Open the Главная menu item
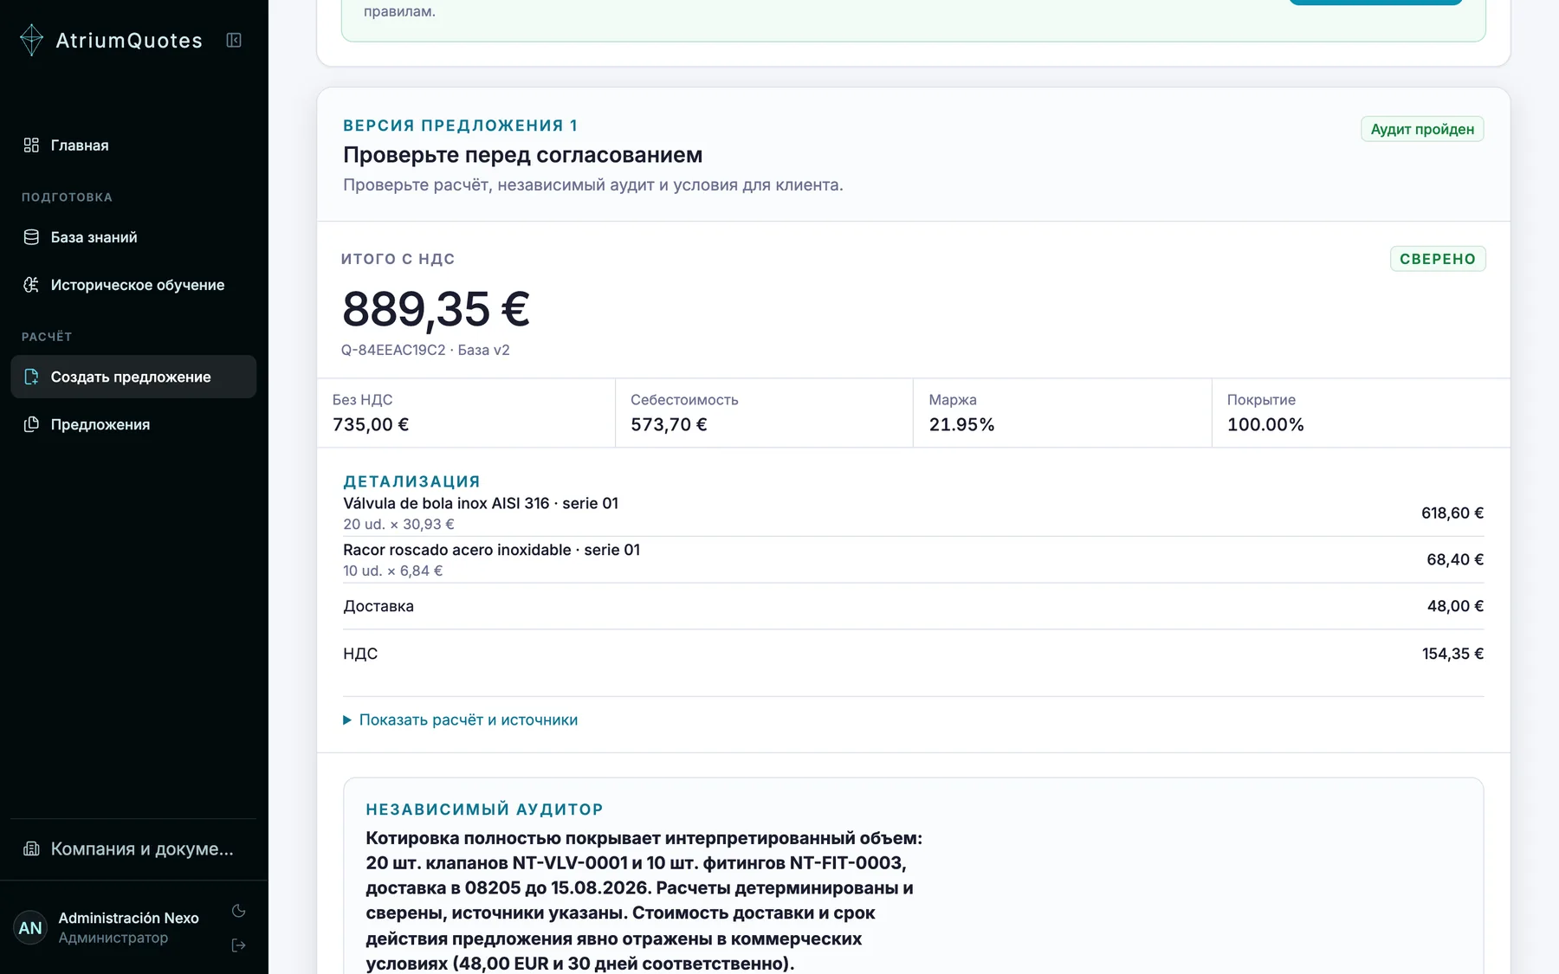Image resolution: width=1559 pixels, height=974 pixels. [133, 145]
